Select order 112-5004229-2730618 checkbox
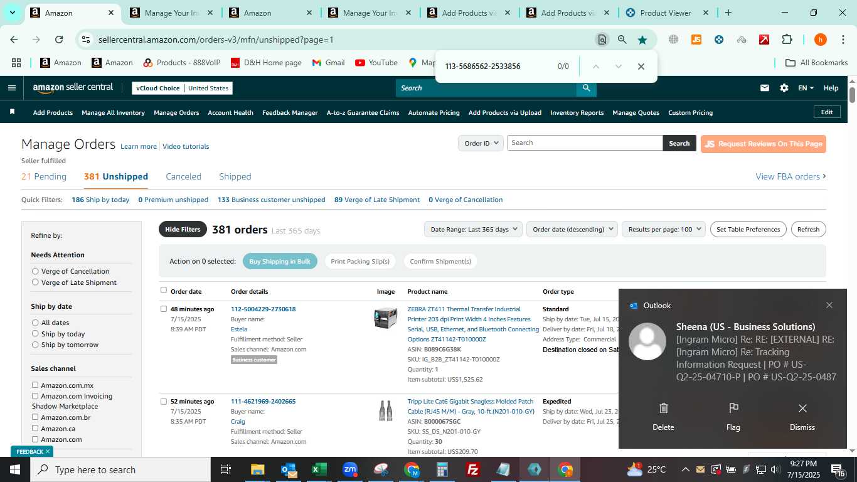The height and width of the screenshot is (482, 857). [164, 309]
